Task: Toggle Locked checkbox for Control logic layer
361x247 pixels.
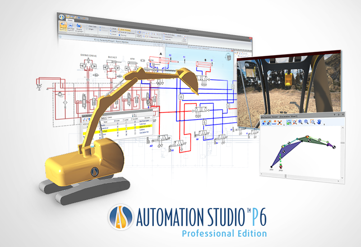Action: [x=126, y=126]
